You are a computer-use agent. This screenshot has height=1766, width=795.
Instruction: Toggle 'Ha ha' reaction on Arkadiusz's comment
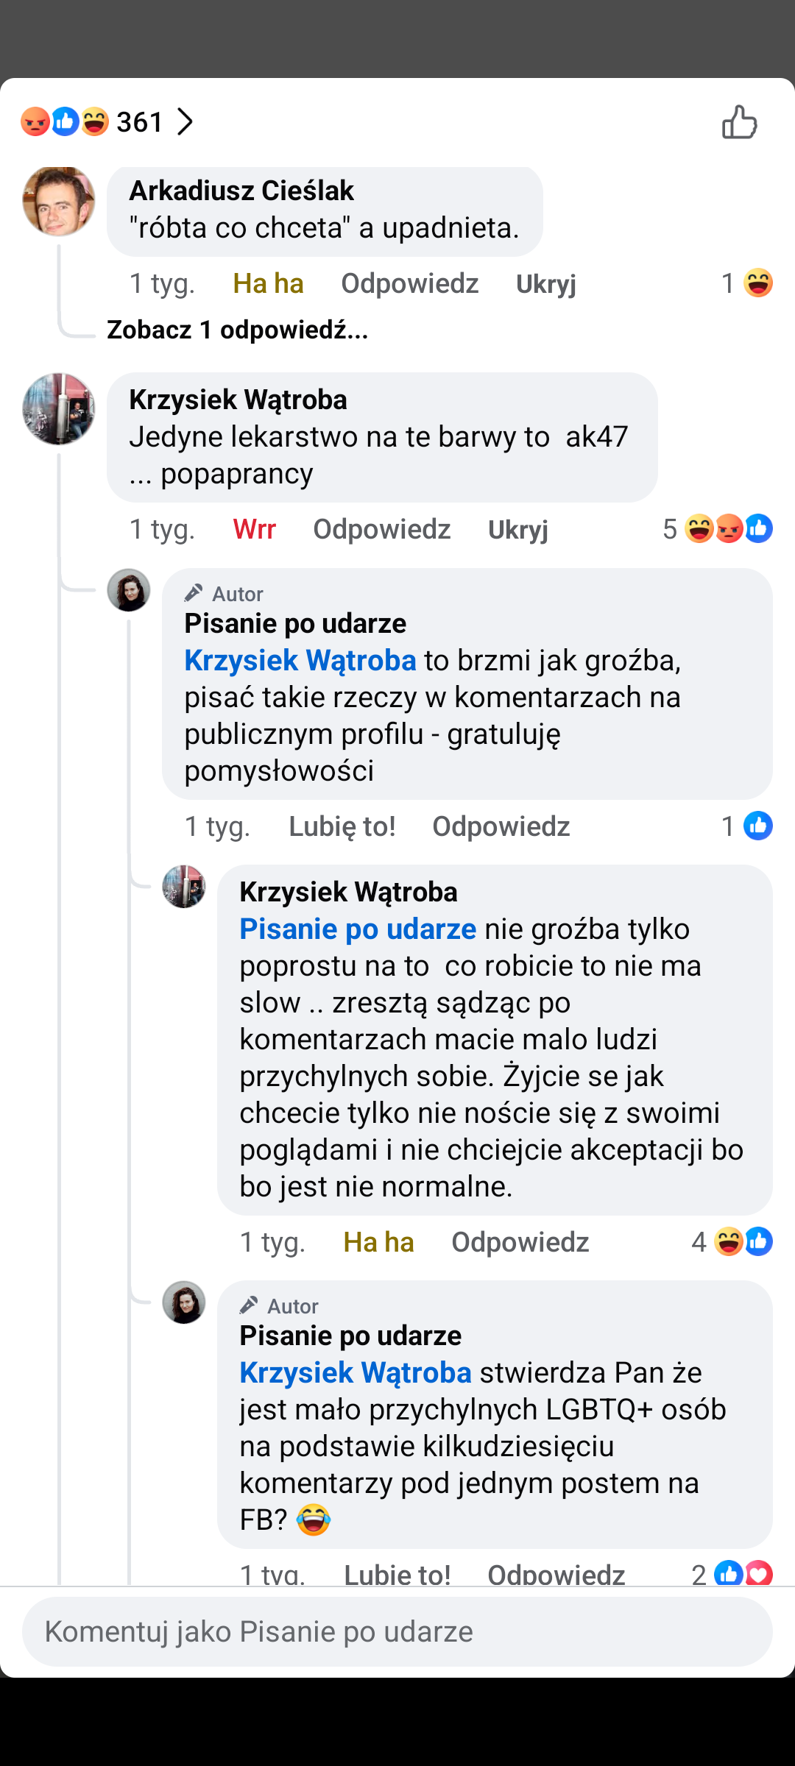click(x=268, y=283)
